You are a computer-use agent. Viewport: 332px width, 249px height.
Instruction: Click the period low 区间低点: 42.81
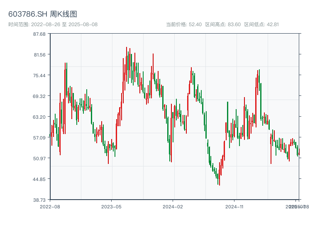pos(261,24)
